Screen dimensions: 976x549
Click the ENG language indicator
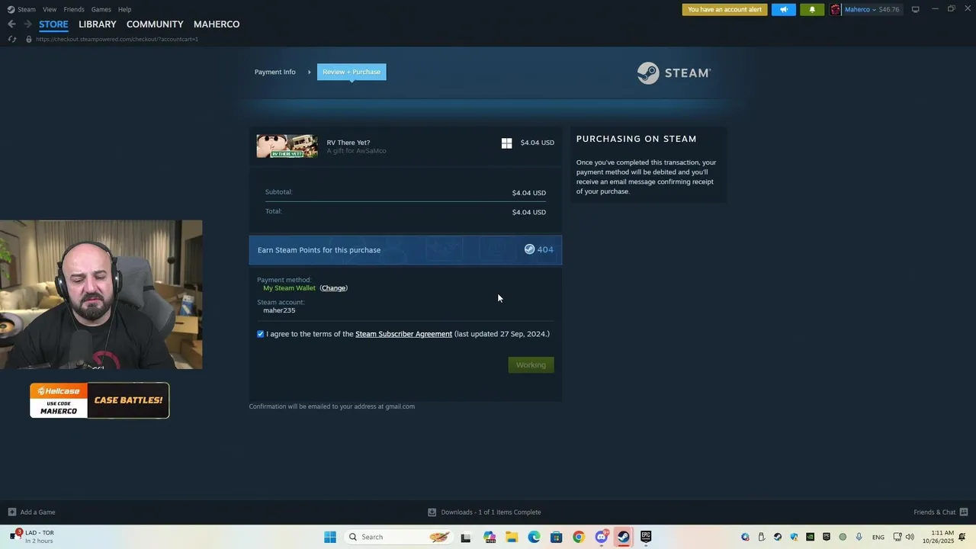(x=878, y=538)
